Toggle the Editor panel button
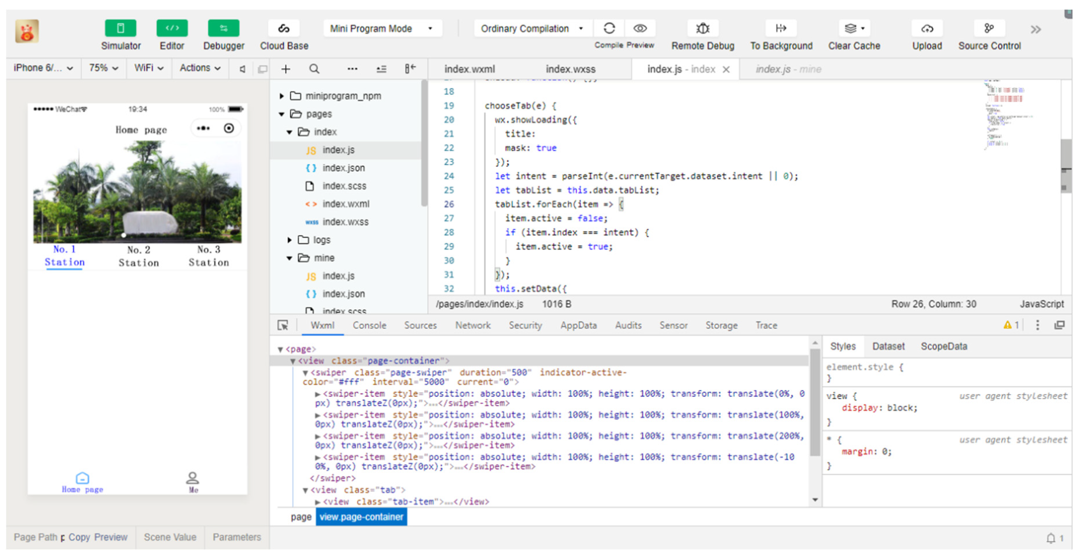This screenshot has height=559, width=1078. (172, 28)
